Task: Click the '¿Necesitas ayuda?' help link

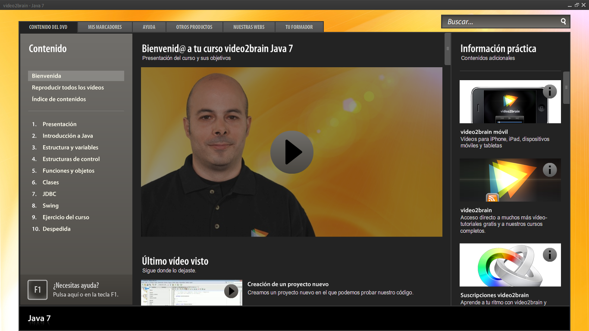Action: click(76, 285)
